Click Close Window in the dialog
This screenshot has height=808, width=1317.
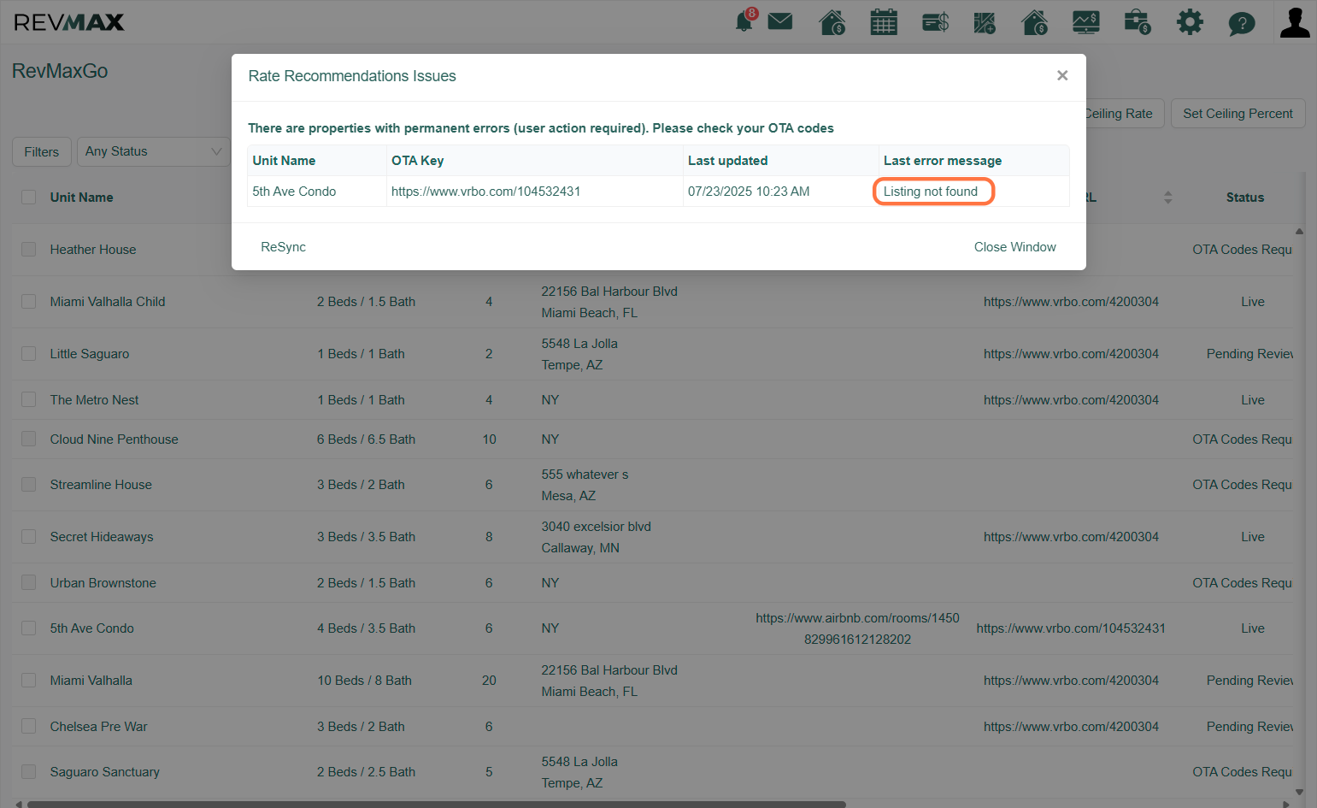[1015, 247]
